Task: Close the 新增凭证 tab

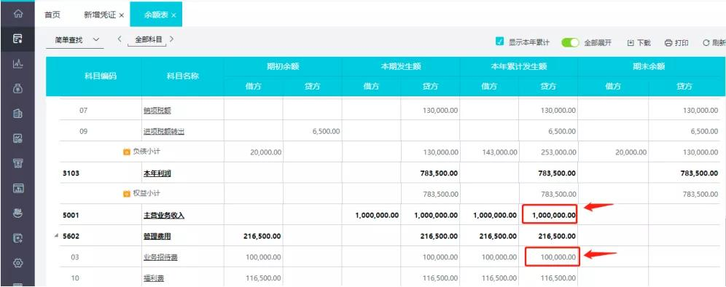Action: [121, 15]
